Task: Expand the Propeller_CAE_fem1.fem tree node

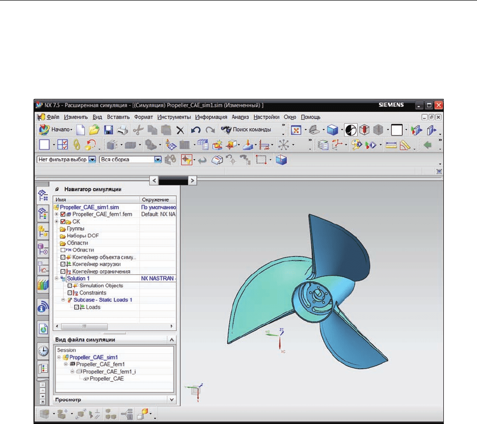Action: [56, 214]
